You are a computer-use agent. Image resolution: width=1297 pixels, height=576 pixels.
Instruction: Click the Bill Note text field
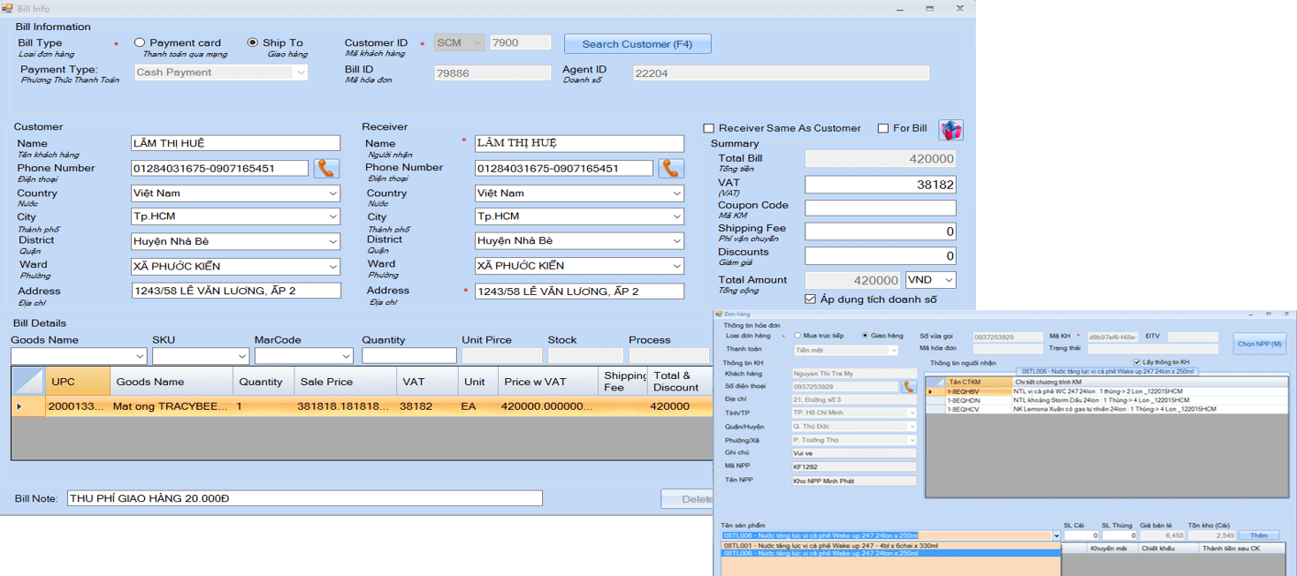(x=305, y=498)
